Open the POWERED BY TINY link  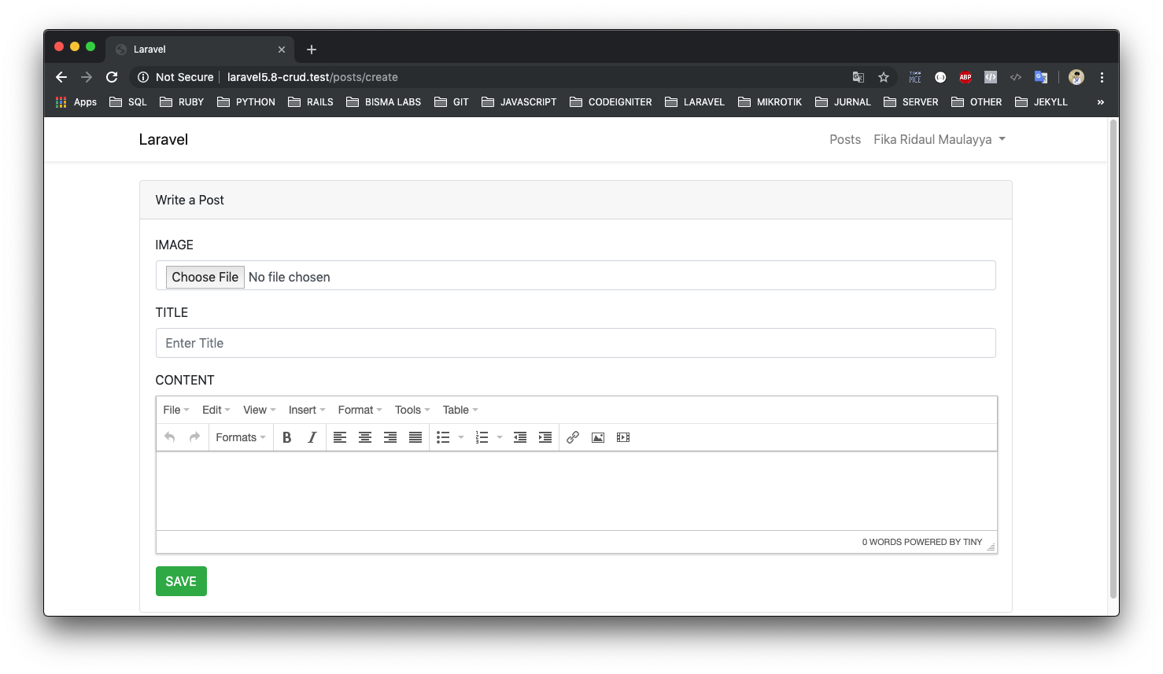[x=943, y=542]
